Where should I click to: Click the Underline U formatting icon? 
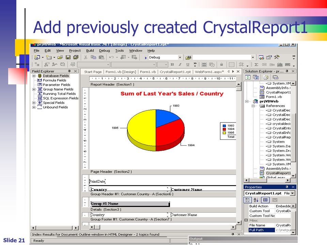[x=188, y=65]
